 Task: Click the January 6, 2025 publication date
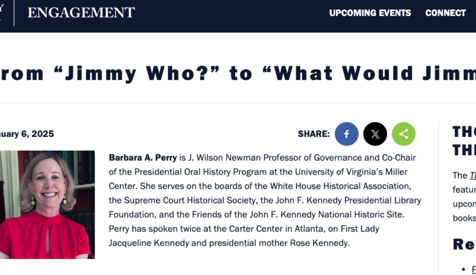pos(27,134)
